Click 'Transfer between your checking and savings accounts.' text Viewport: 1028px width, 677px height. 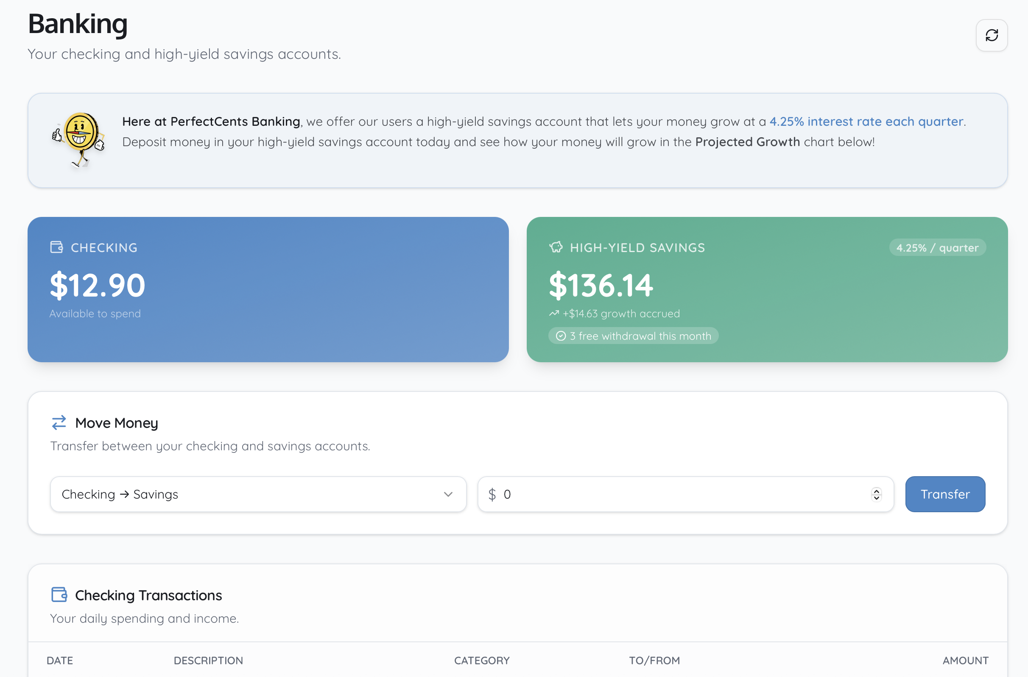pyautogui.click(x=210, y=446)
